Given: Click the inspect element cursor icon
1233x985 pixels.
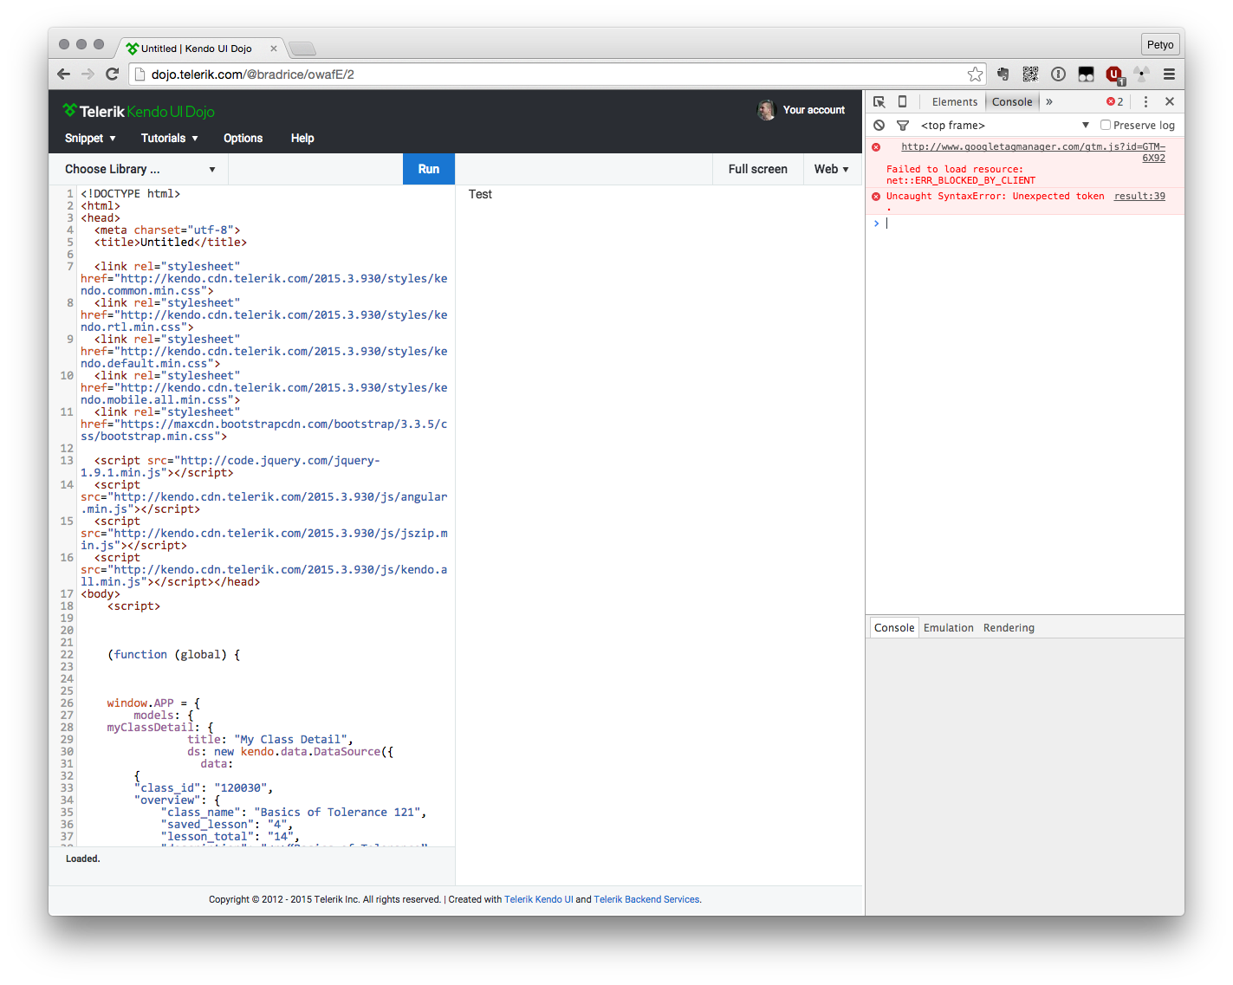Looking at the screenshot, I should tap(879, 101).
